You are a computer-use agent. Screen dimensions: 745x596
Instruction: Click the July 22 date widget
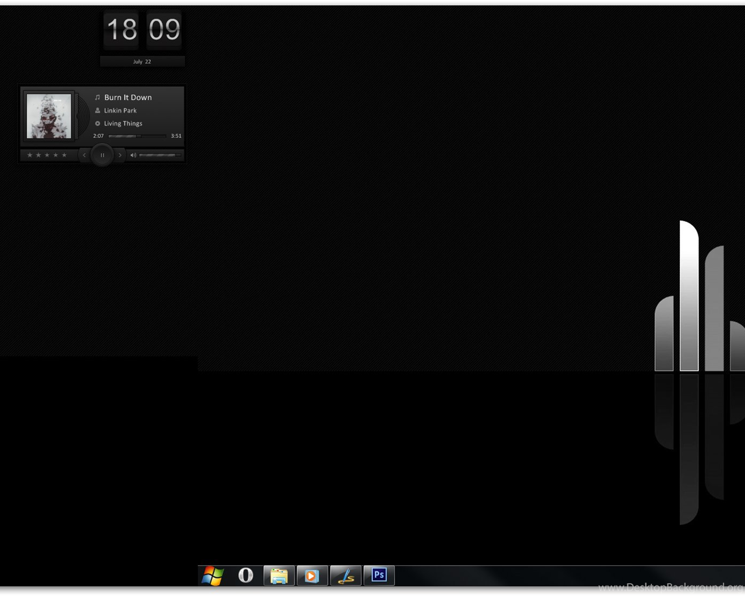point(142,62)
